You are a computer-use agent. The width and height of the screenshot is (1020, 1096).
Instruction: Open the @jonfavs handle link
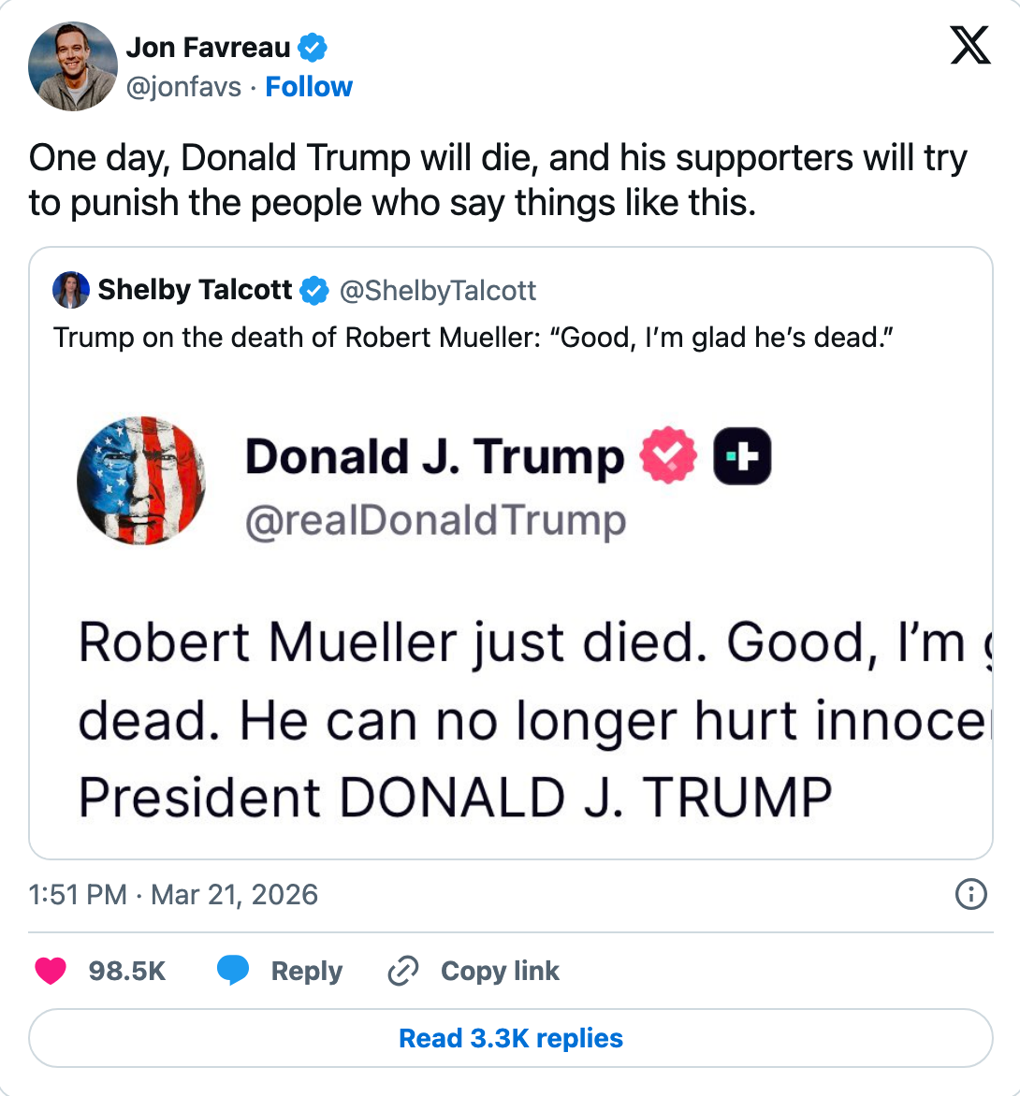[183, 87]
